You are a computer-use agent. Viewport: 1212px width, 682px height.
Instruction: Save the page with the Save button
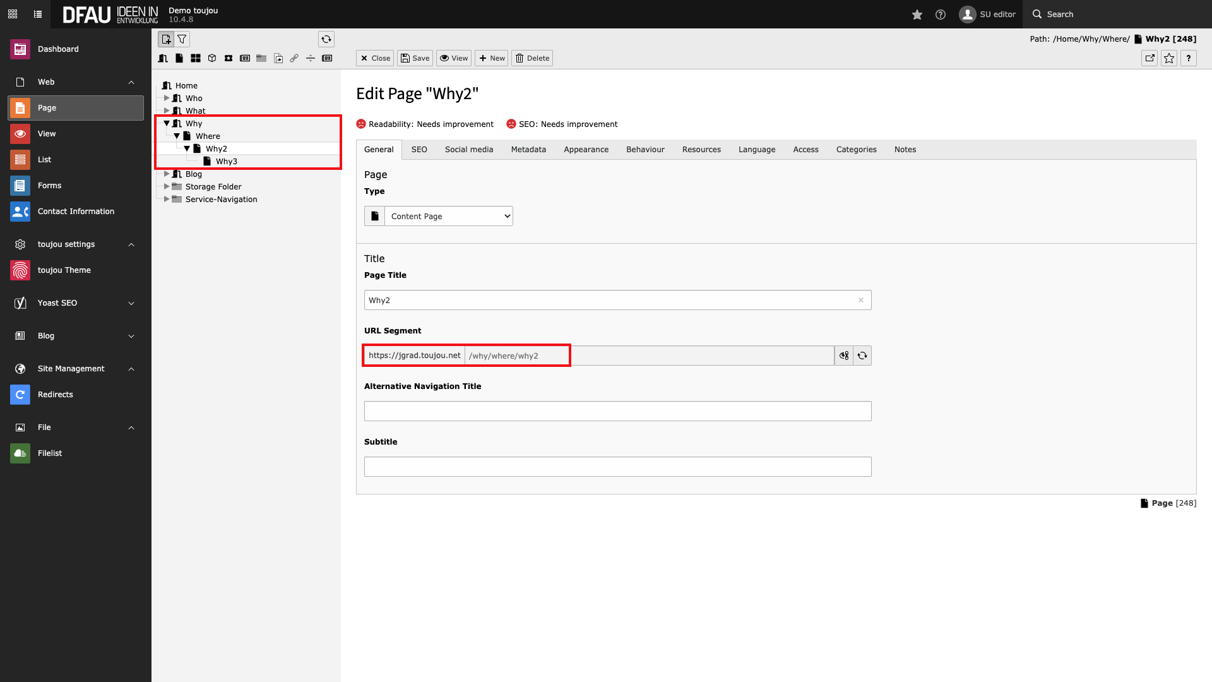click(x=415, y=58)
